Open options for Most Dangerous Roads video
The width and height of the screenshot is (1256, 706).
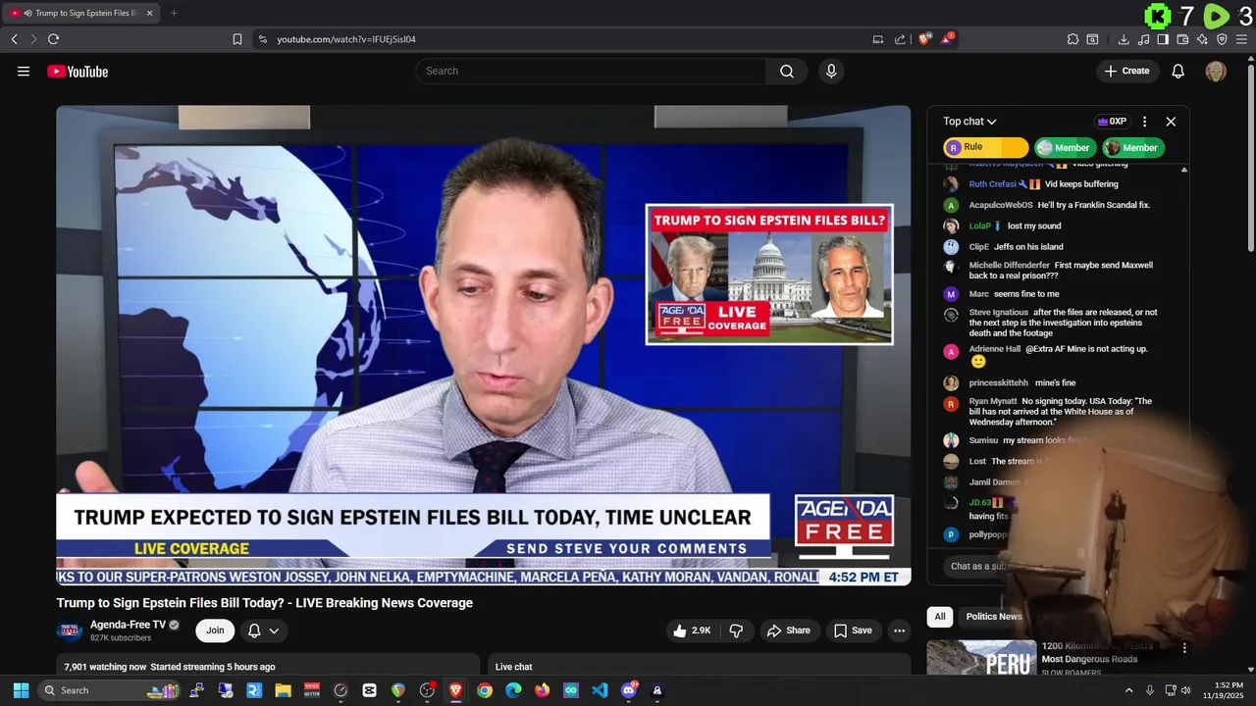pos(1184,648)
